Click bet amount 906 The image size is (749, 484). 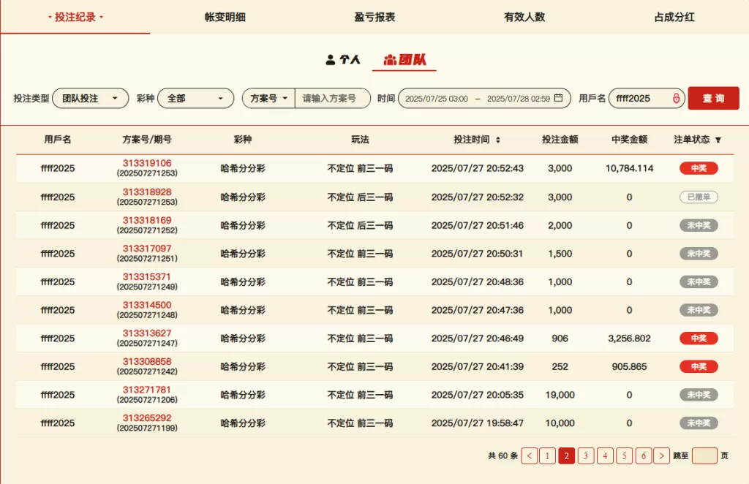point(560,338)
